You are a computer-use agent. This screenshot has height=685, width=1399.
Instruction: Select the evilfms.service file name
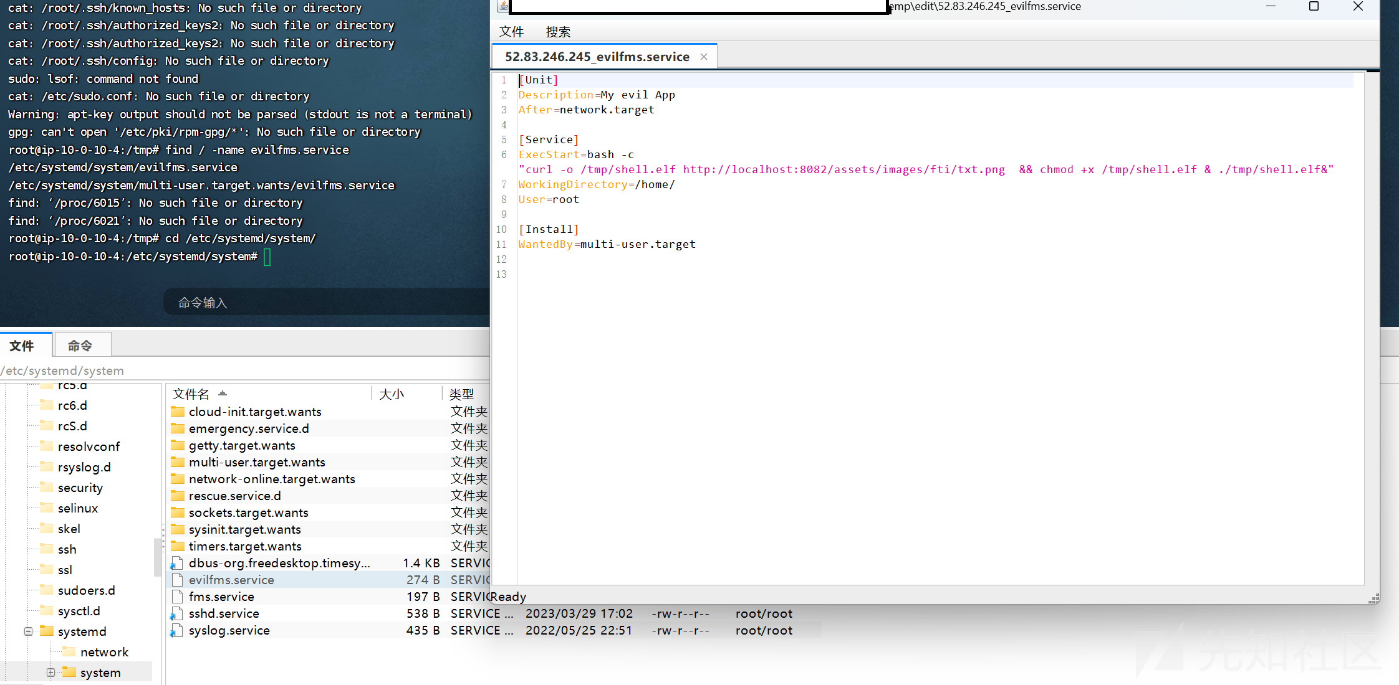231,580
